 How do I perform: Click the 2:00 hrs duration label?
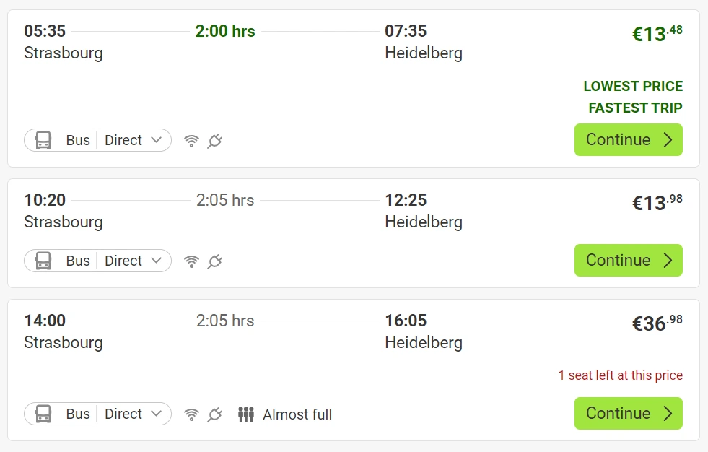pos(225,31)
